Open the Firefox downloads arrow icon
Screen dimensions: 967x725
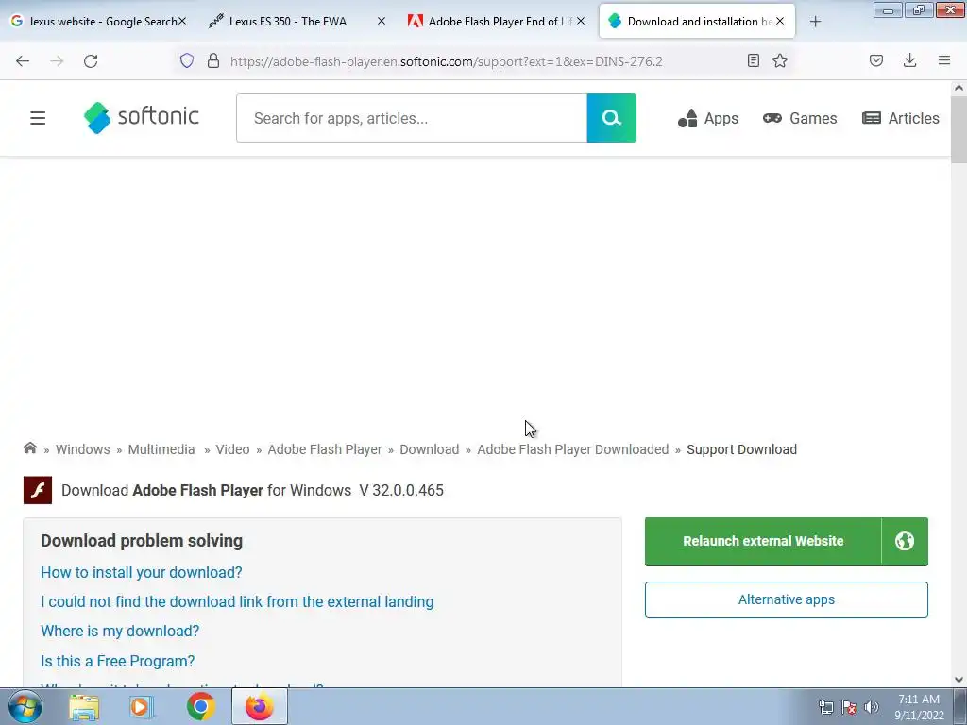click(x=909, y=60)
